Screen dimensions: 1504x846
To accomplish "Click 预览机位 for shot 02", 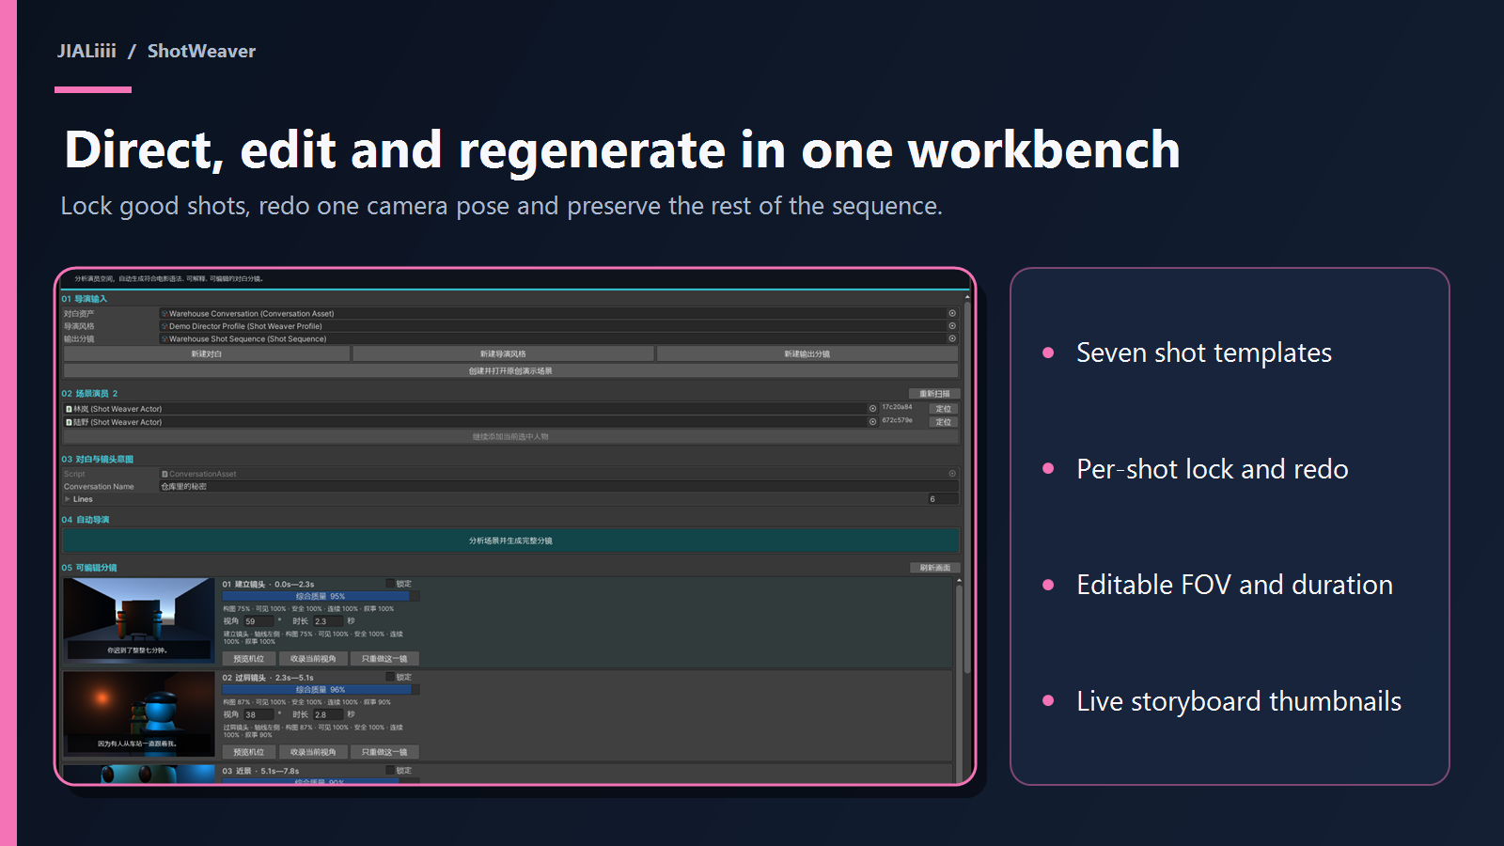I will pos(249,752).
